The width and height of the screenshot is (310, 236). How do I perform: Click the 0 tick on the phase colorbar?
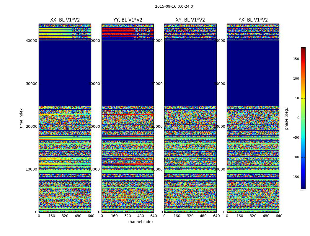(298, 118)
